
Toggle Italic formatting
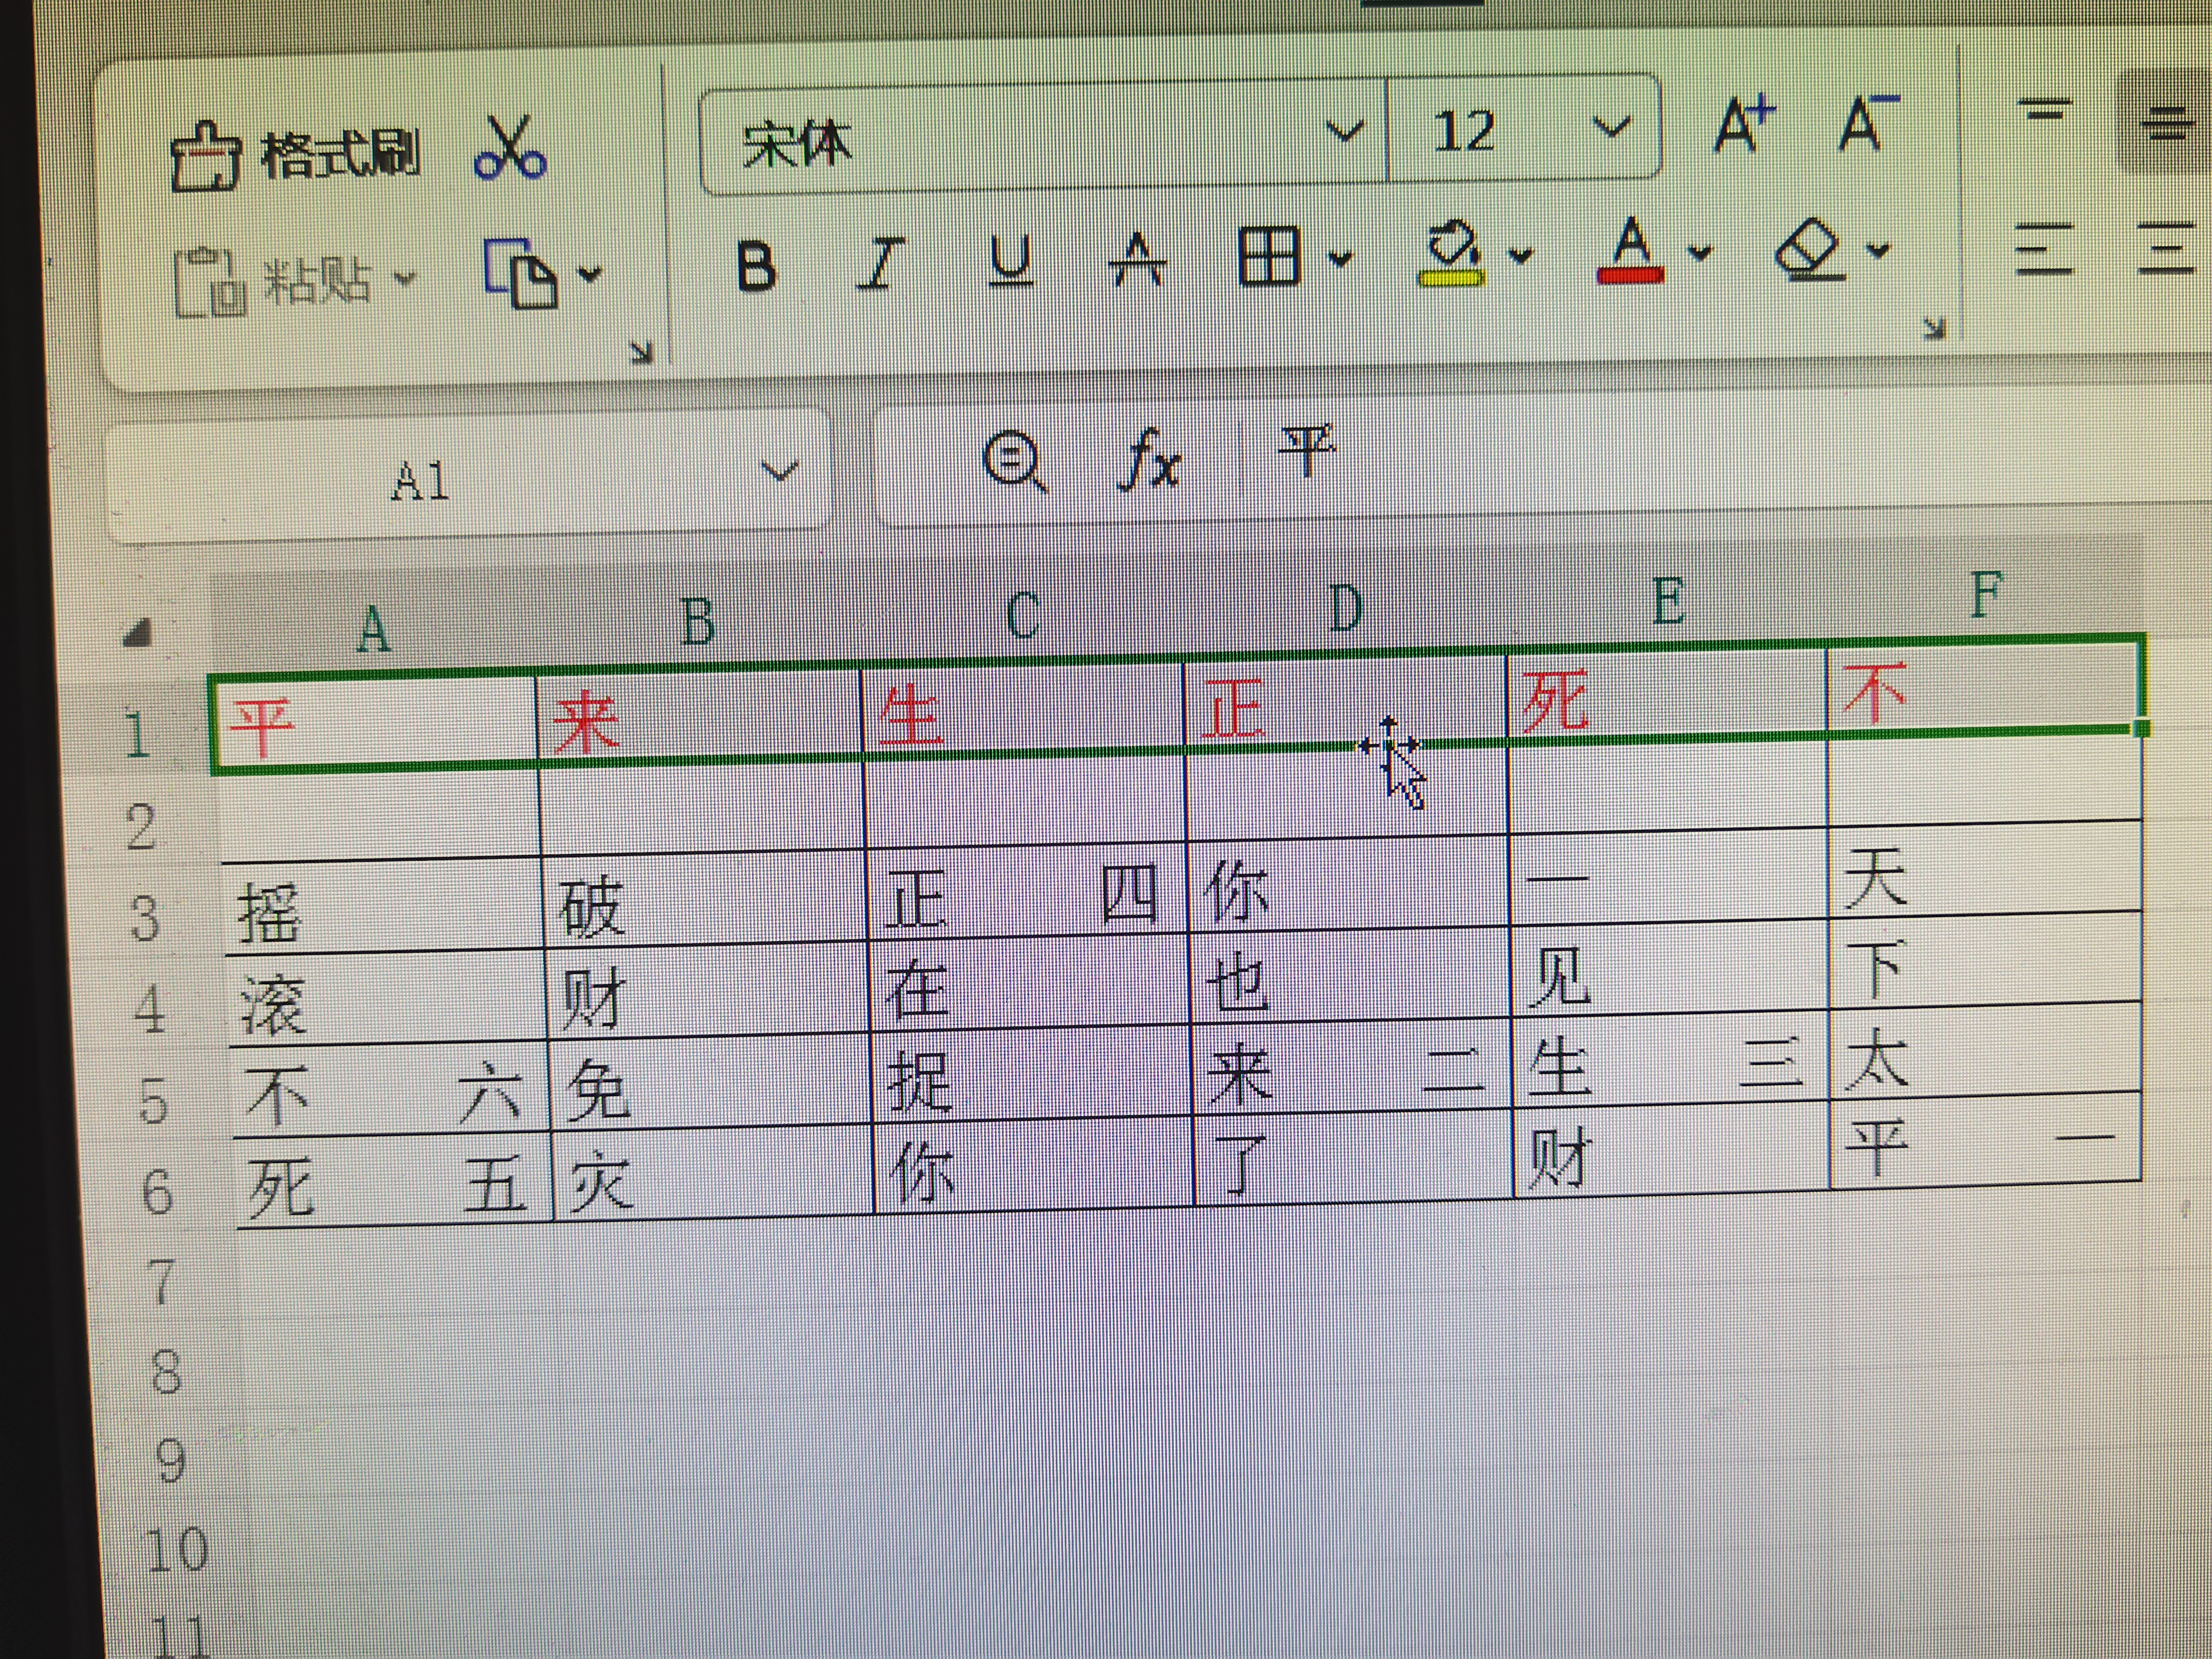pos(881,263)
